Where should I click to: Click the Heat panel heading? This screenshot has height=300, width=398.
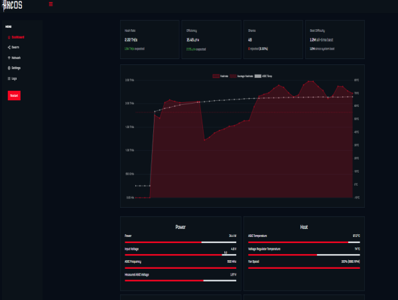tap(304, 227)
